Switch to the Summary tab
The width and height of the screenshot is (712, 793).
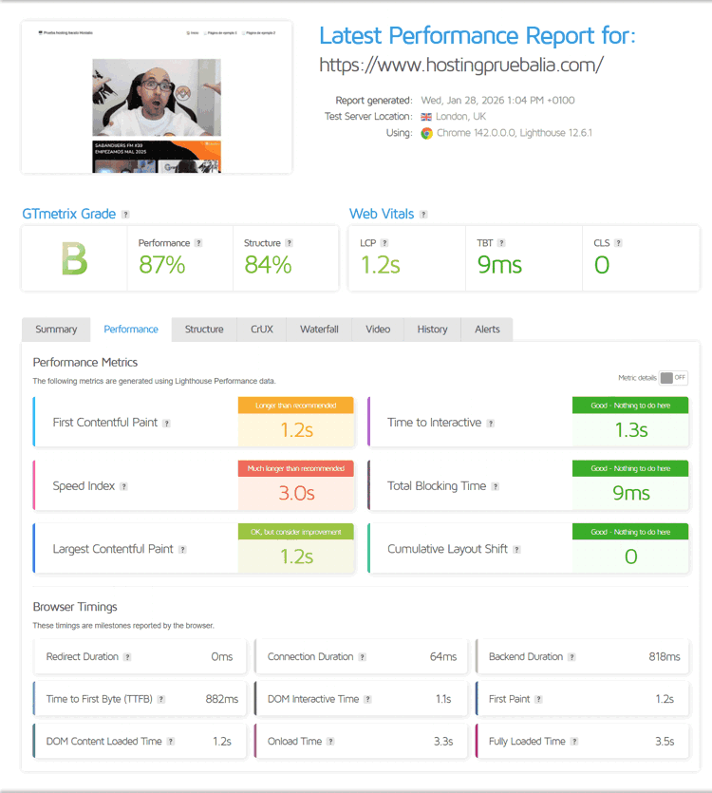coord(56,330)
